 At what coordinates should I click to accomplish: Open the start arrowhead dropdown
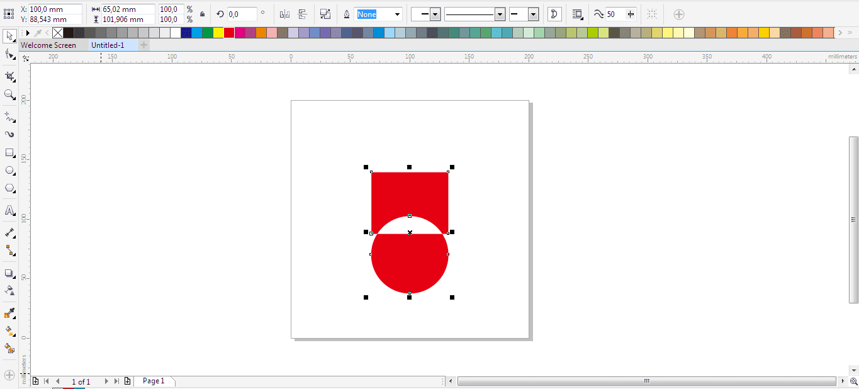[435, 14]
